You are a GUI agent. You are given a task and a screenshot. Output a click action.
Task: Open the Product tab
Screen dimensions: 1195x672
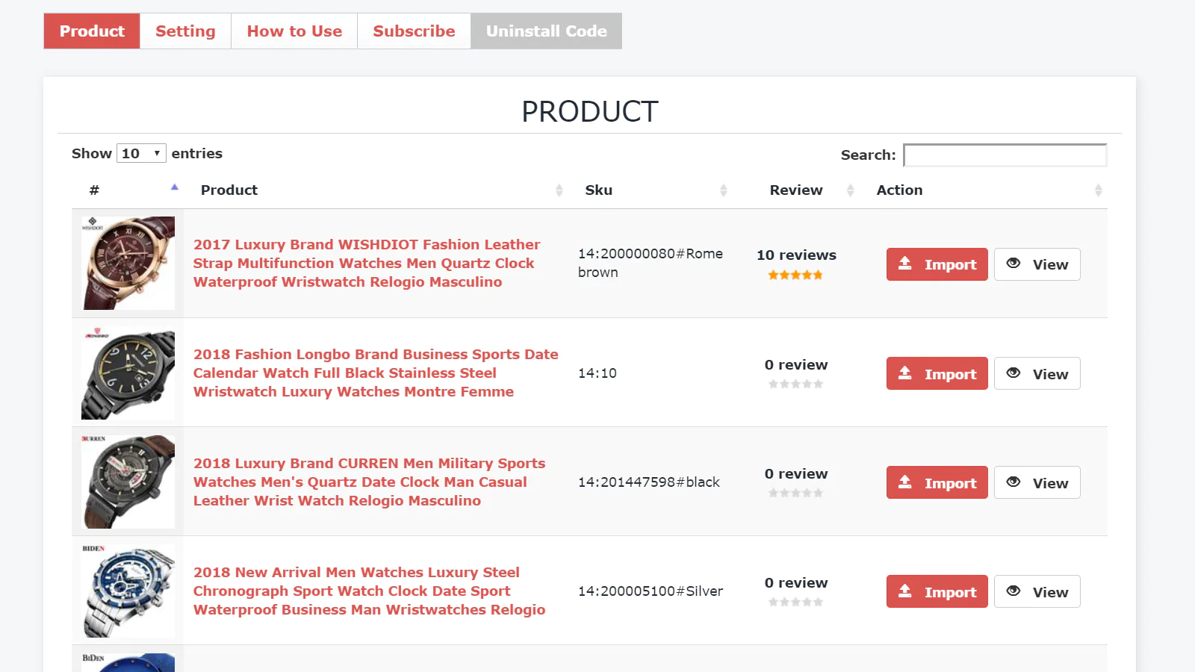pyautogui.click(x=92, y=31)
